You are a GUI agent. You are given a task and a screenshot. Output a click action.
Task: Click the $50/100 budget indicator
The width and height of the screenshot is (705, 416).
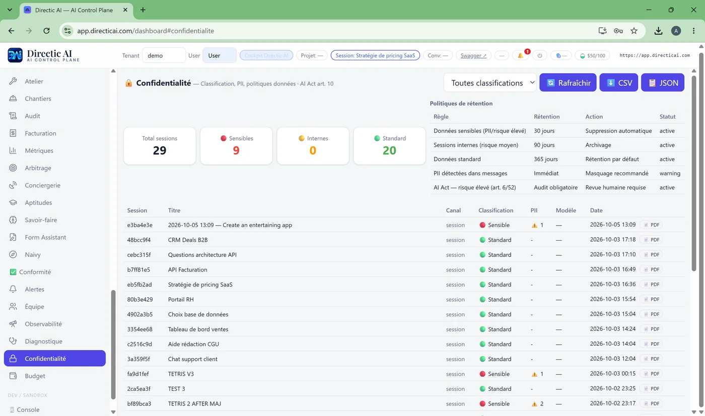click(592, 55)
